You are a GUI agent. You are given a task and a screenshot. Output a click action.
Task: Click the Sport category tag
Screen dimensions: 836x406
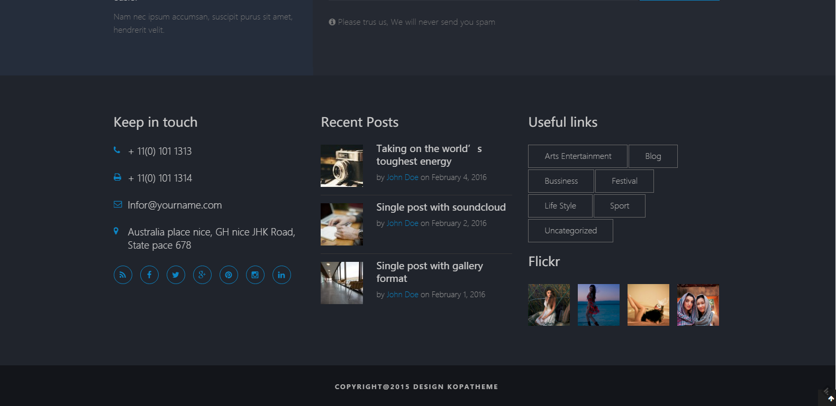pyautogui.click(x=619, y=206)
